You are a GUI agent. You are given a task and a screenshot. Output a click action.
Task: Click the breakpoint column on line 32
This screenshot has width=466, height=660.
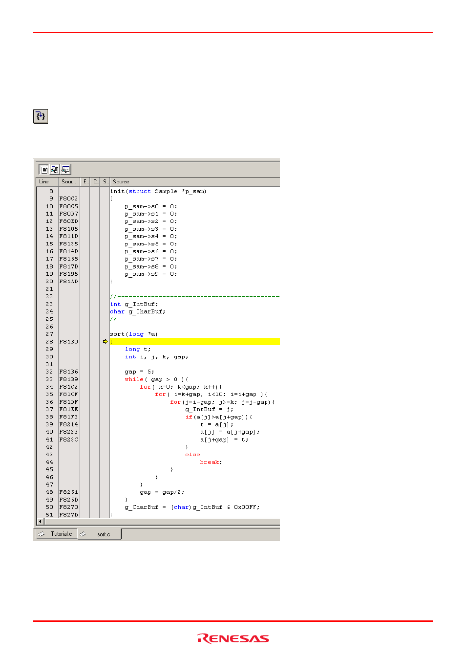pos(105,372)
